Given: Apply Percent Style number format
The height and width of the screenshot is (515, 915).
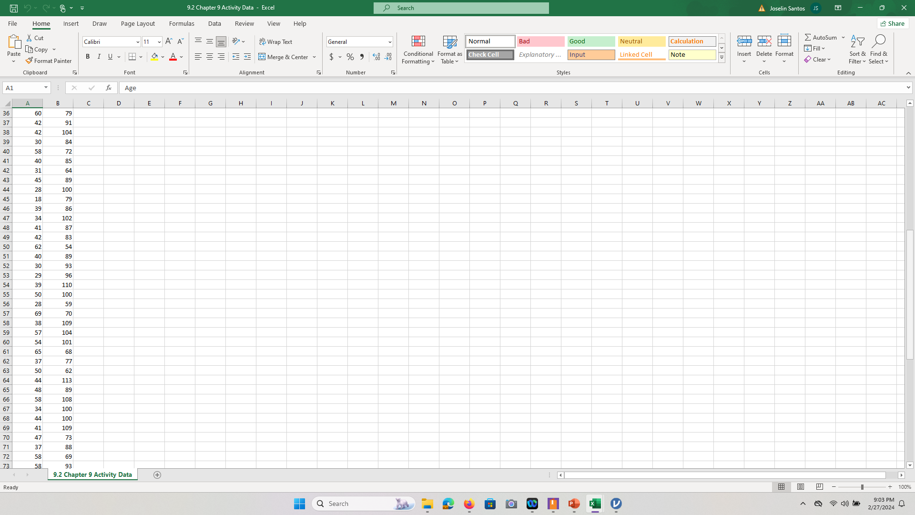Looking at the screenshot, I should click(350, 57).
